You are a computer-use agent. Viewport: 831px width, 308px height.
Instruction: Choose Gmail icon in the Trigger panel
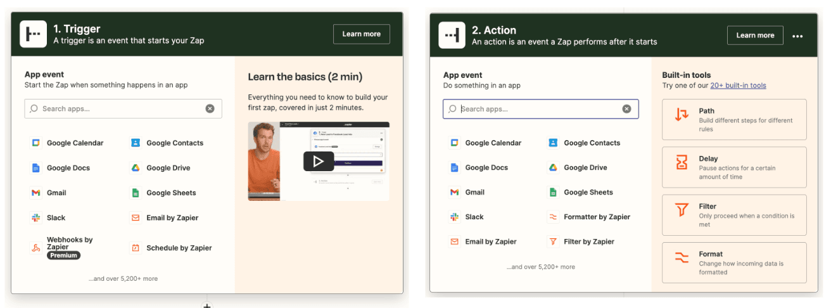pyautogui.click(x=36, y=193)
